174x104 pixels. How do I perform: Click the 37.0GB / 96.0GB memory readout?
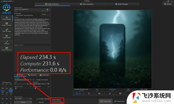pos(44,99)
